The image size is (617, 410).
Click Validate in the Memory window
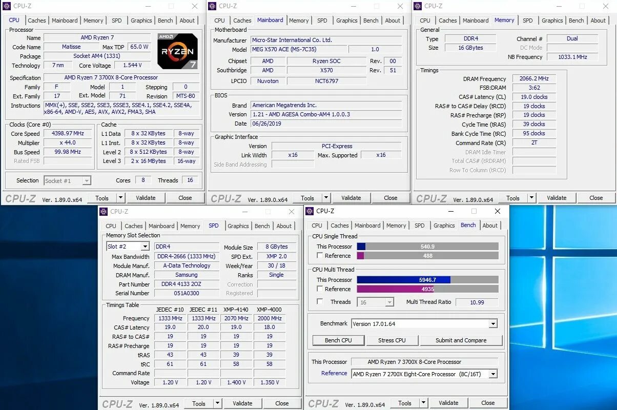click(557, 198)
